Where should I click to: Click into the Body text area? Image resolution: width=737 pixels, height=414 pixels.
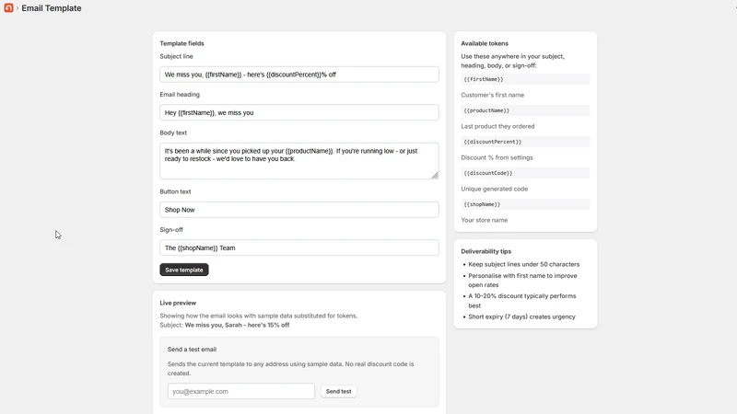click(298, 161)
